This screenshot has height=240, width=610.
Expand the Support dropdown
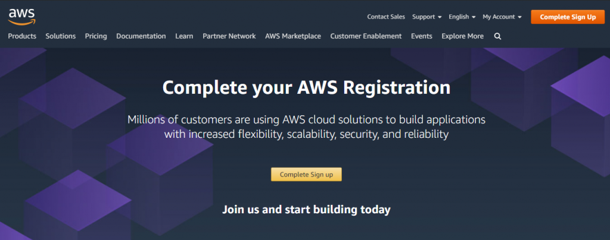pyautogui.click(x=427, y=17)
